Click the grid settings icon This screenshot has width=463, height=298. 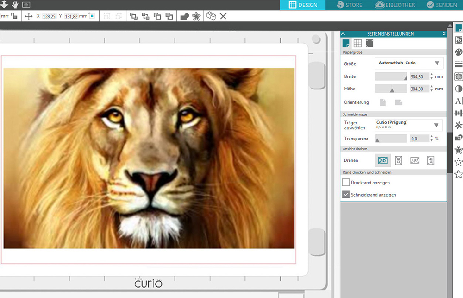(357, 43)
